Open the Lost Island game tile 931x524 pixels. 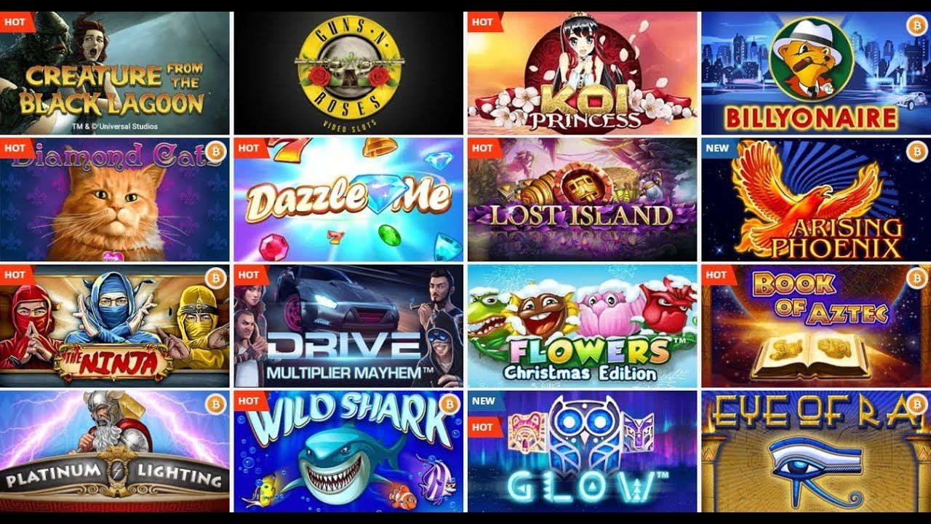point(582,199)
